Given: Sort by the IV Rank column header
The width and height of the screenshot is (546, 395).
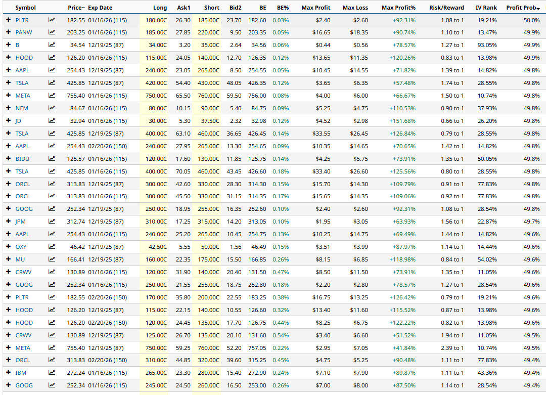Looking at the screenshot, I should coord(486,8).
